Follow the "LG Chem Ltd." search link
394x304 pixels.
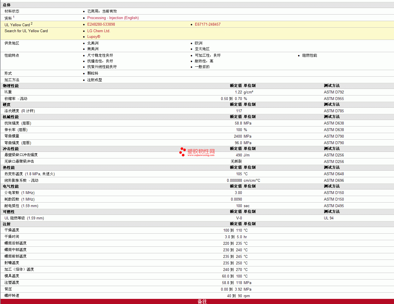(x=99, y=31)
